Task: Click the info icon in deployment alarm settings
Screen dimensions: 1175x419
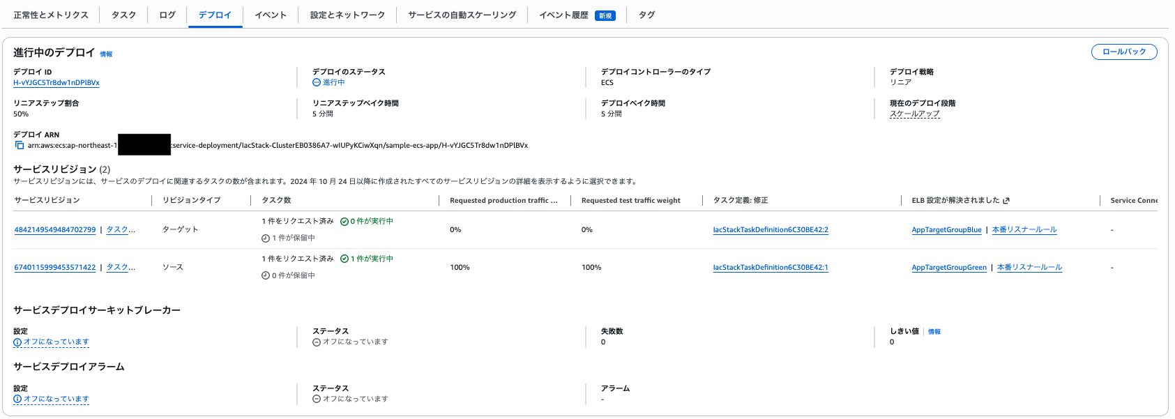Action: click(17, 399)
